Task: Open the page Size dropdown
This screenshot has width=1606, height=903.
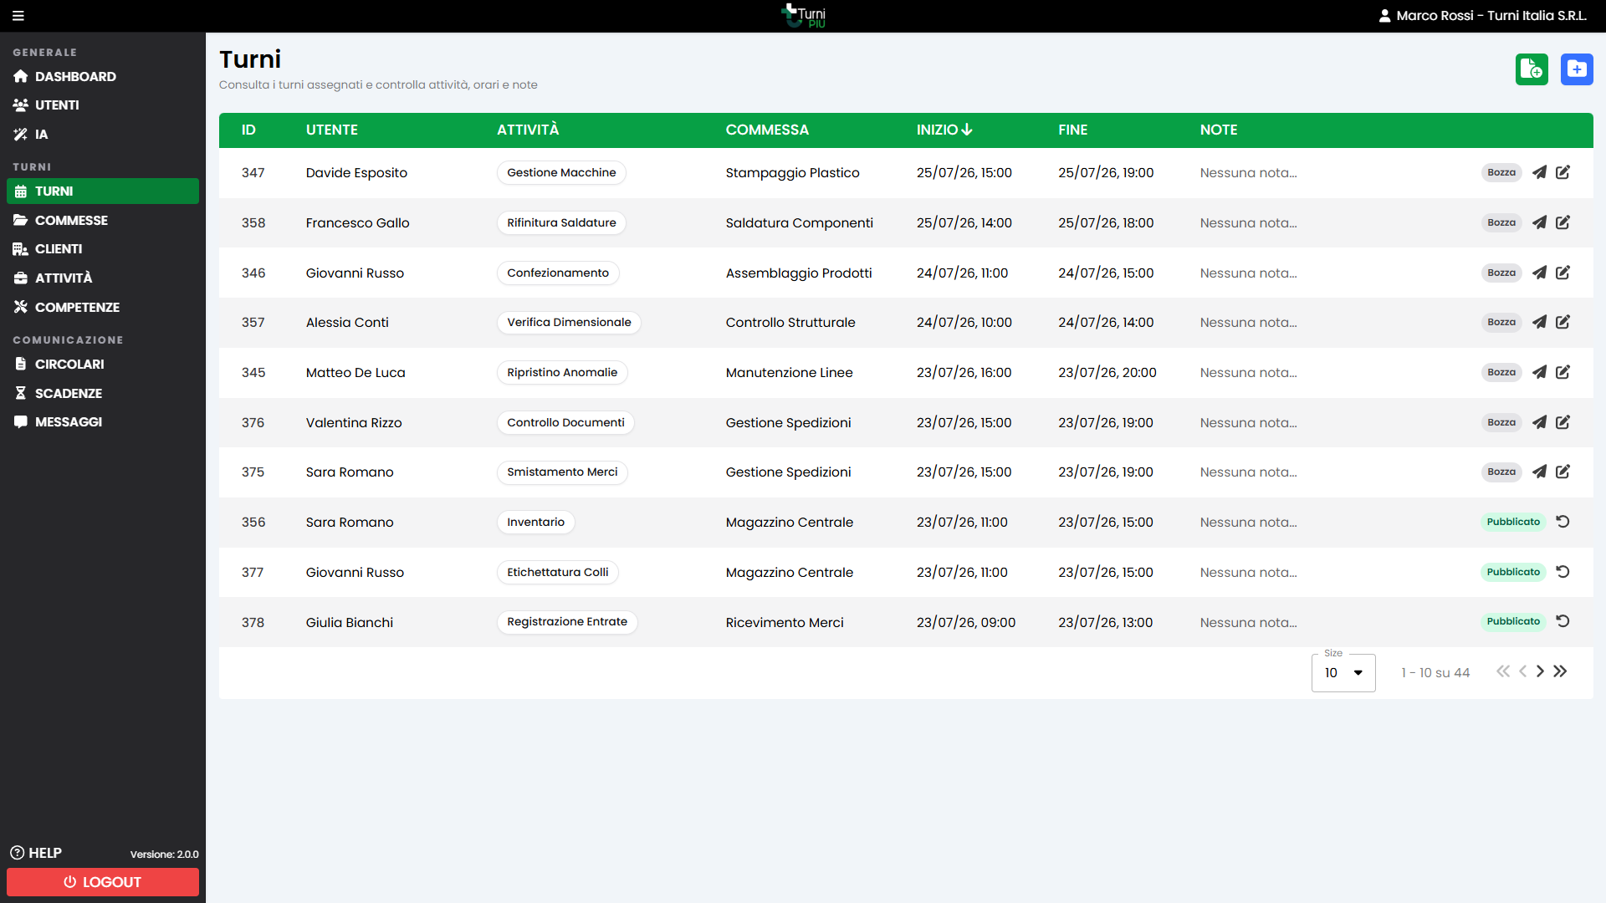Action: [1343, 673]
